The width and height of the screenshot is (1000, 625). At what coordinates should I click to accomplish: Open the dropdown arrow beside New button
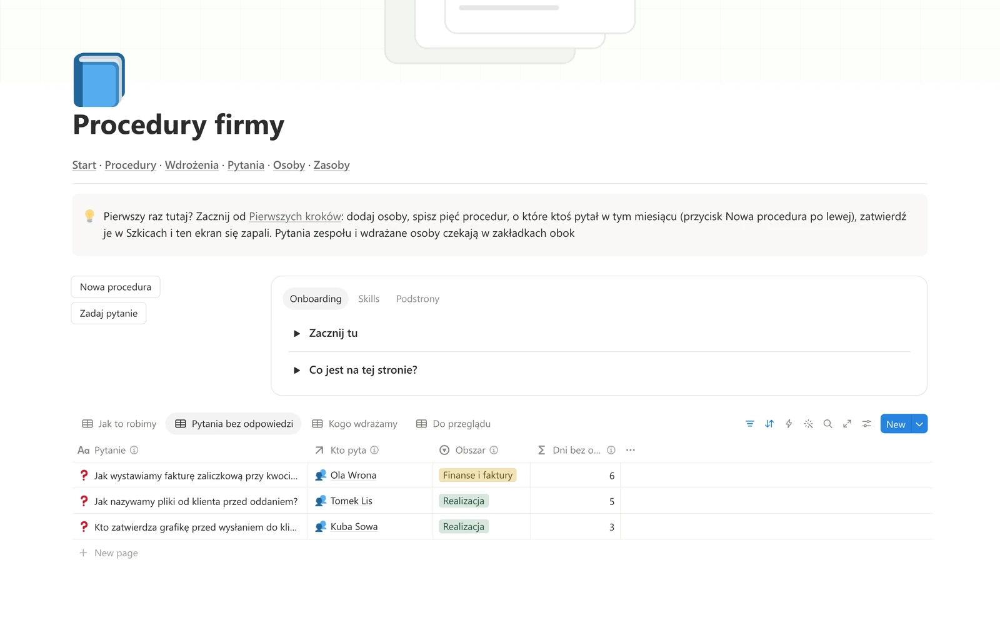[919, 424]
